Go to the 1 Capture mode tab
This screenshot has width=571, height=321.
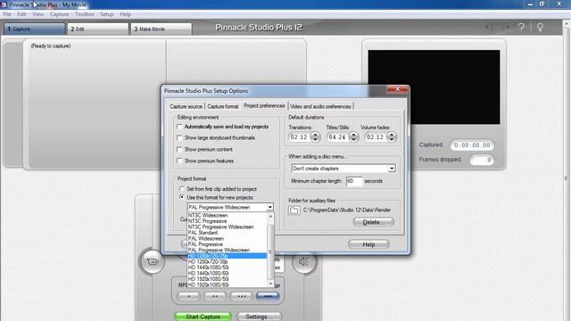coord(34,29)
